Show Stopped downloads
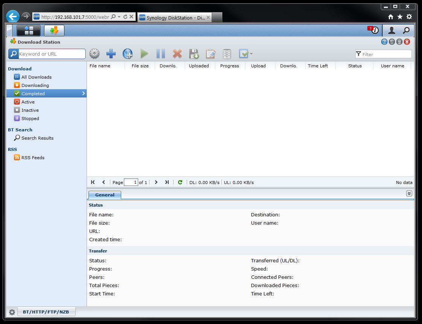This screenshot has width=422, height=324. tap(46, 119)
